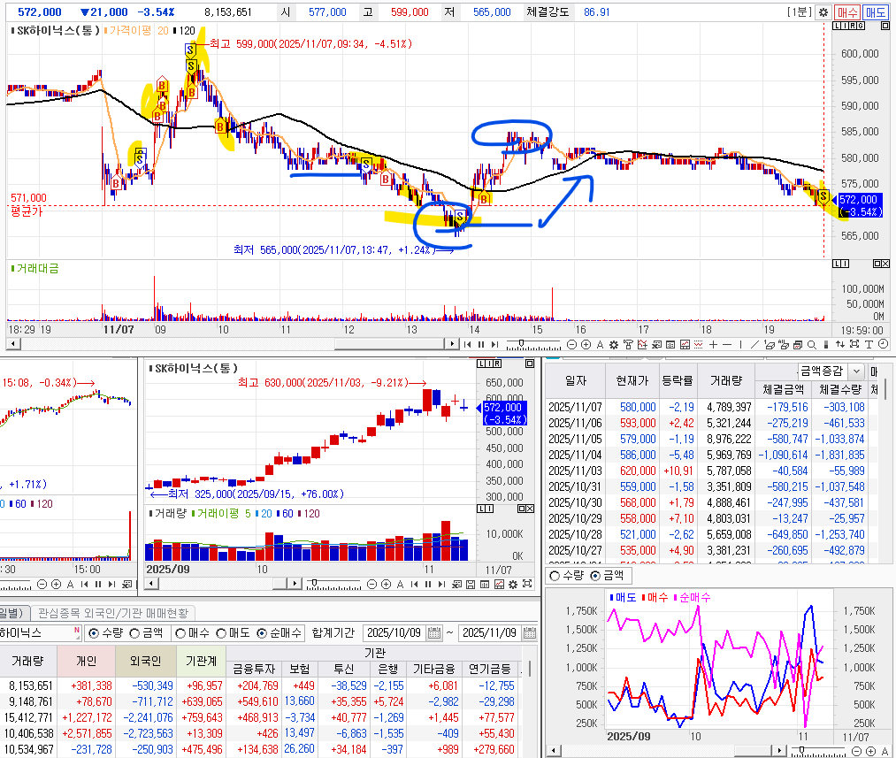The image size is (896, 758).
Task: Close the 거래대금 sub-pane
Action: pos(885,264)
